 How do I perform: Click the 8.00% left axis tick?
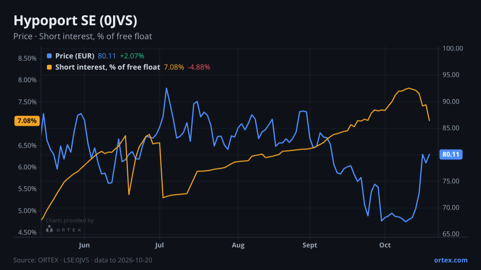coord(28,80)
